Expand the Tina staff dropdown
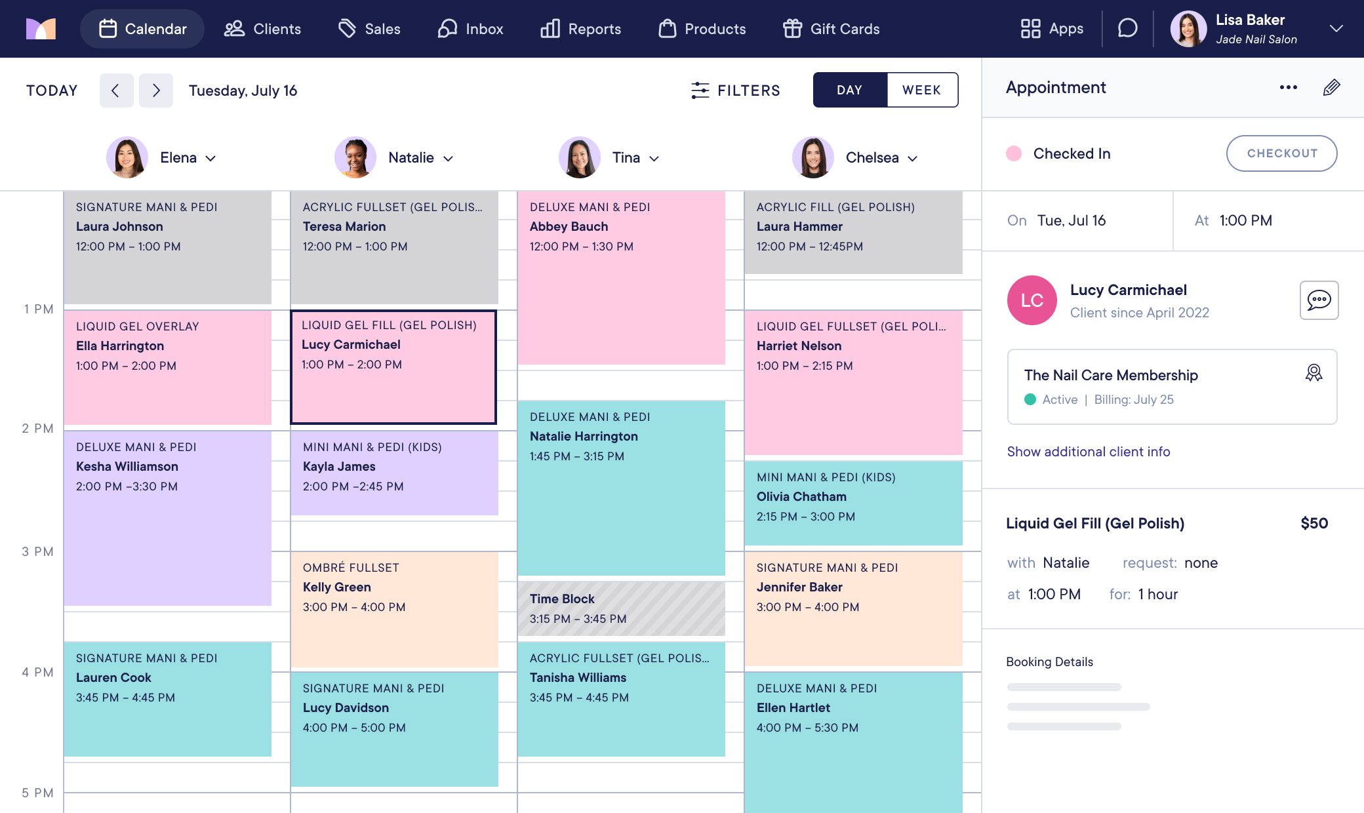The height and width of the screenshot is (813, 1364). [x=654, y=159]
